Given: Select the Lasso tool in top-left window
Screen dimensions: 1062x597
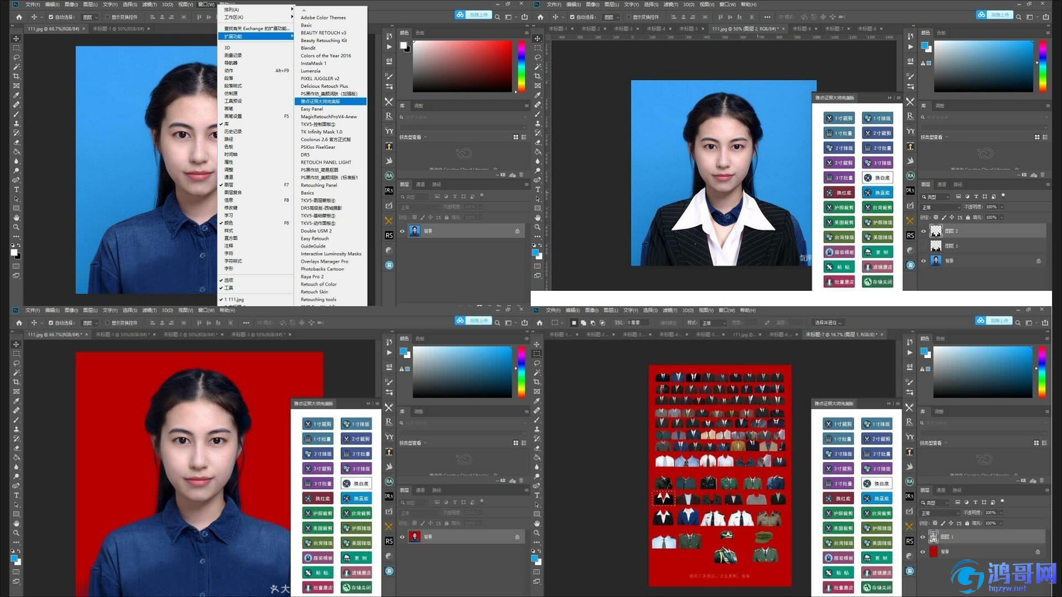Looking at the screenshot, I should pos(16,57).
